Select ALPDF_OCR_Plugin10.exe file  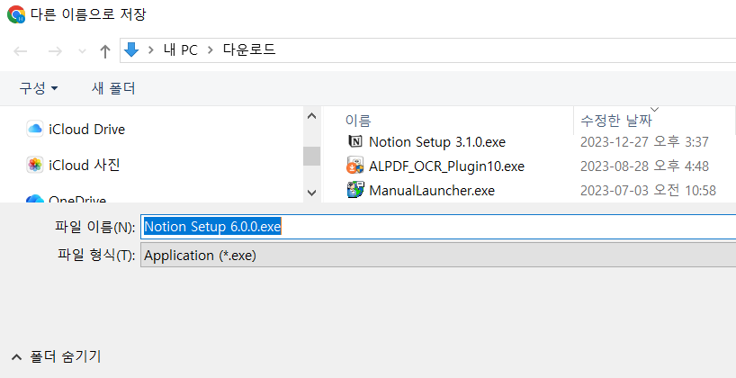click(x=446, y=166)
